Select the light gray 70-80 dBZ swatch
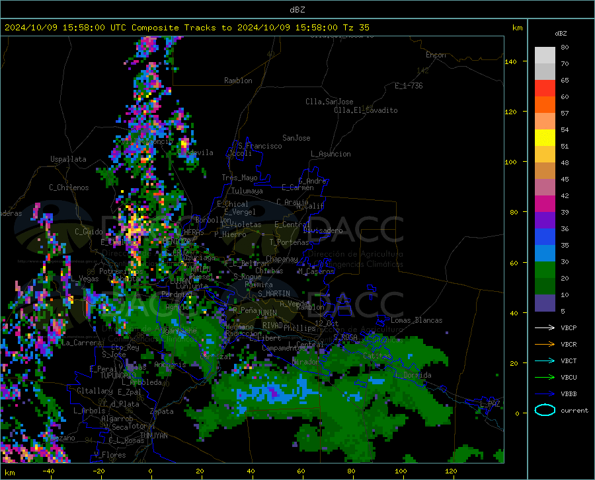Viewport: 595px width, 480px height. 545,55
